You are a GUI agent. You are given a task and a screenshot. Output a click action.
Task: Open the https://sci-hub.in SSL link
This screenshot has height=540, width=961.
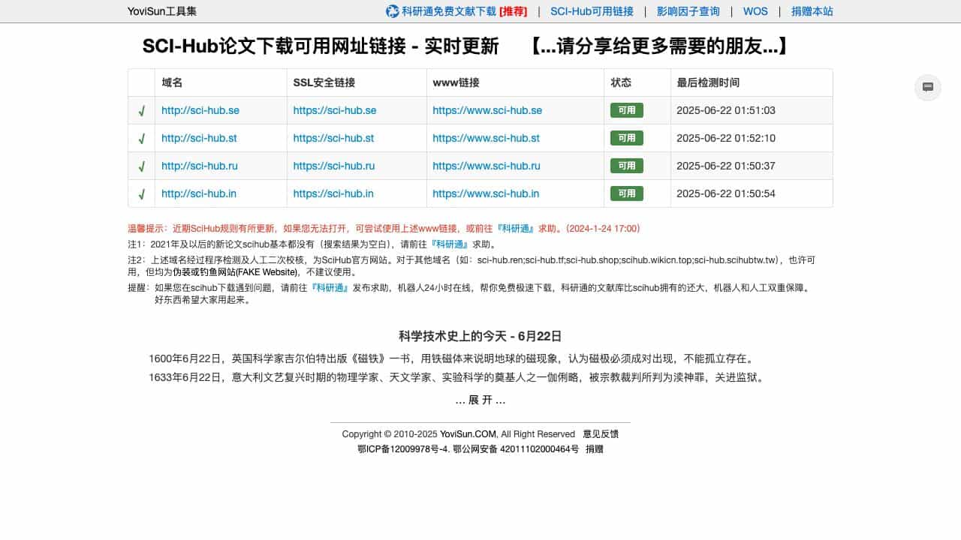tap(333, 193)
